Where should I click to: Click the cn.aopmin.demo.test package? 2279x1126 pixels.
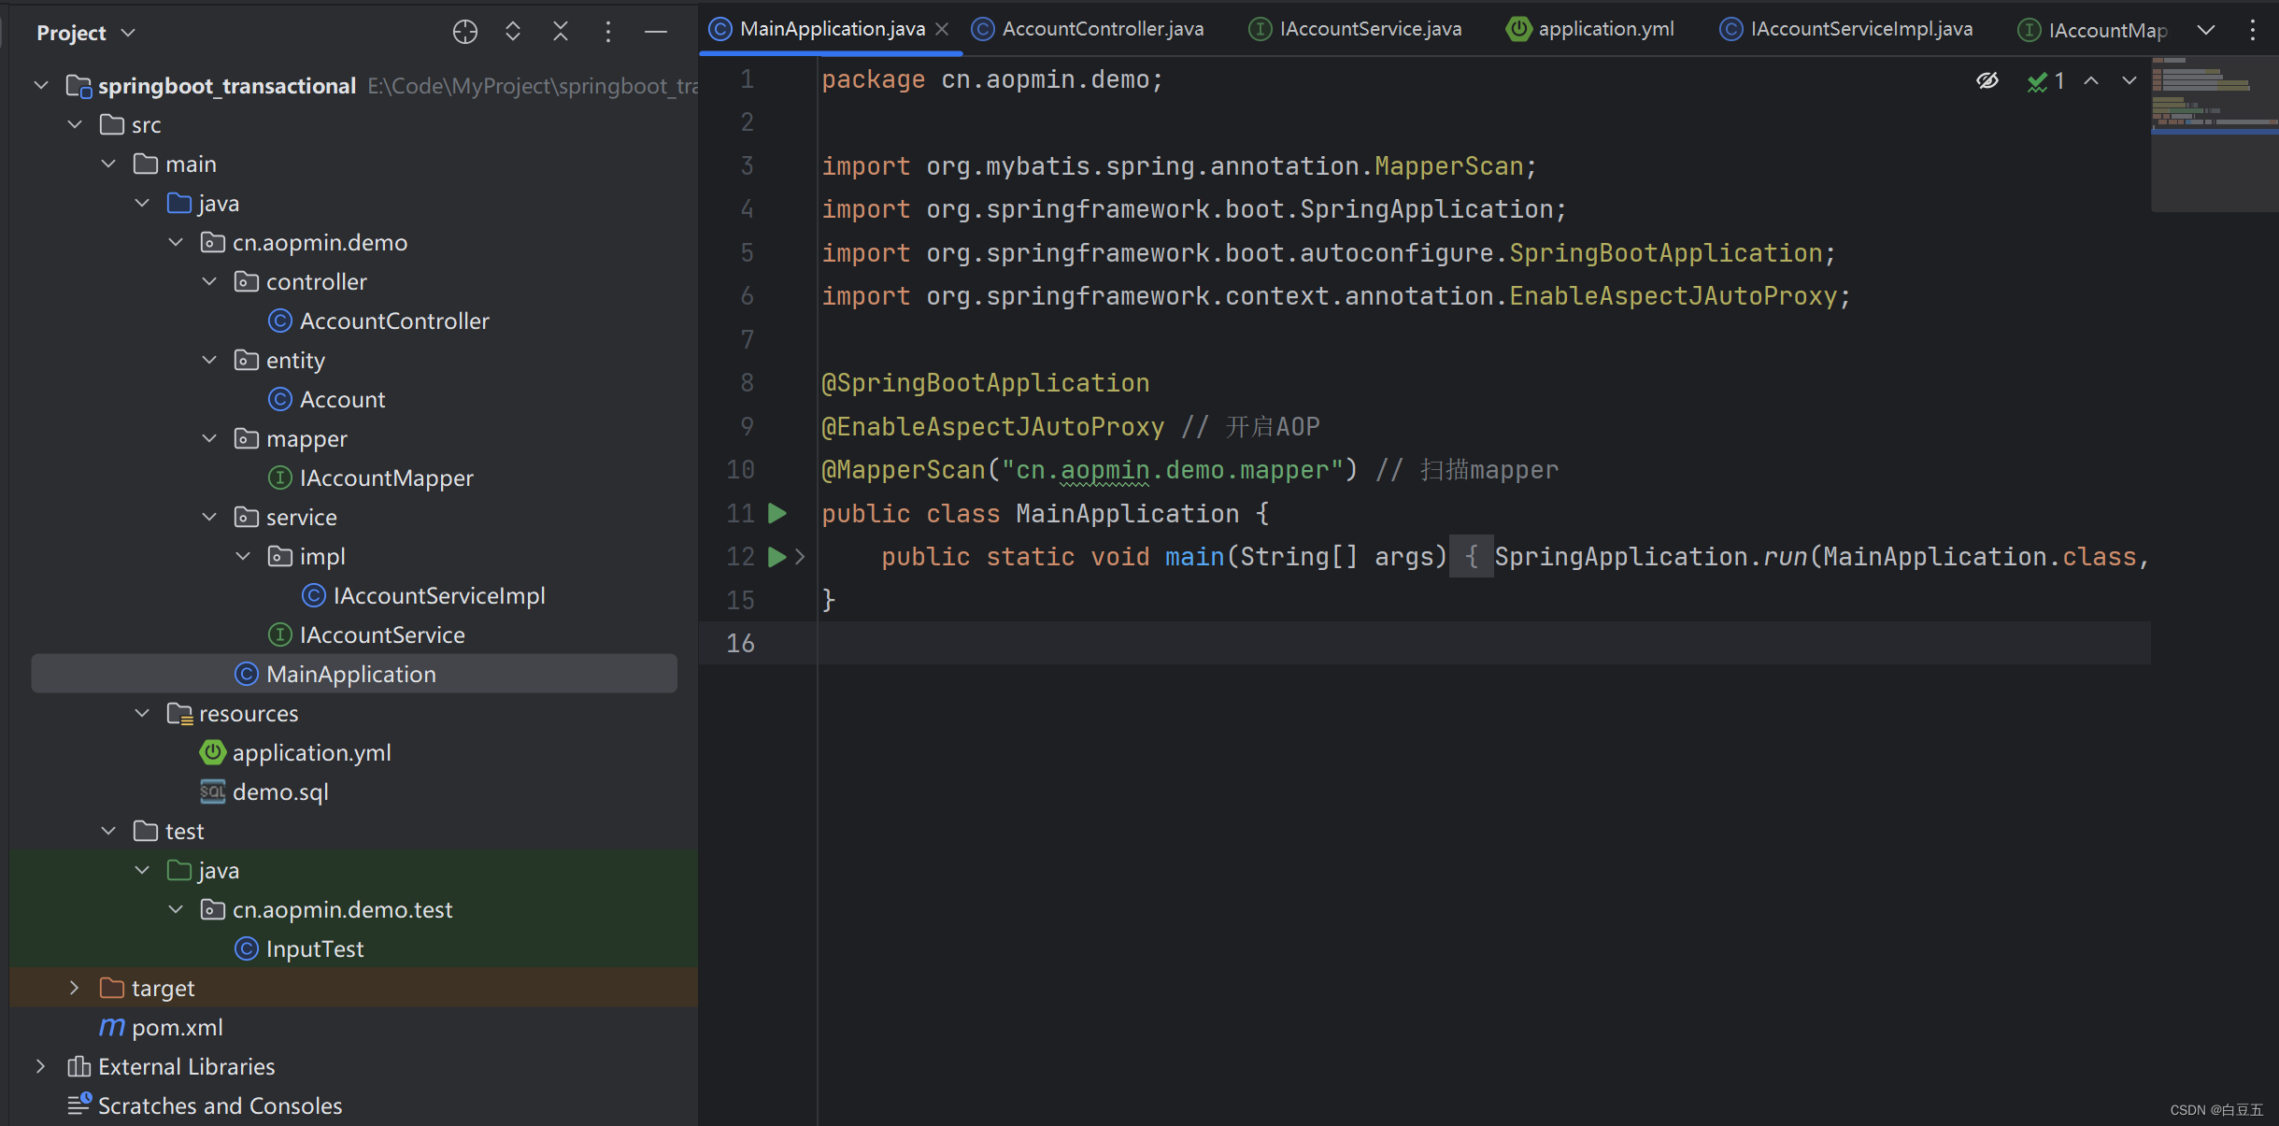pyautogui.click(x=326, y=909)
